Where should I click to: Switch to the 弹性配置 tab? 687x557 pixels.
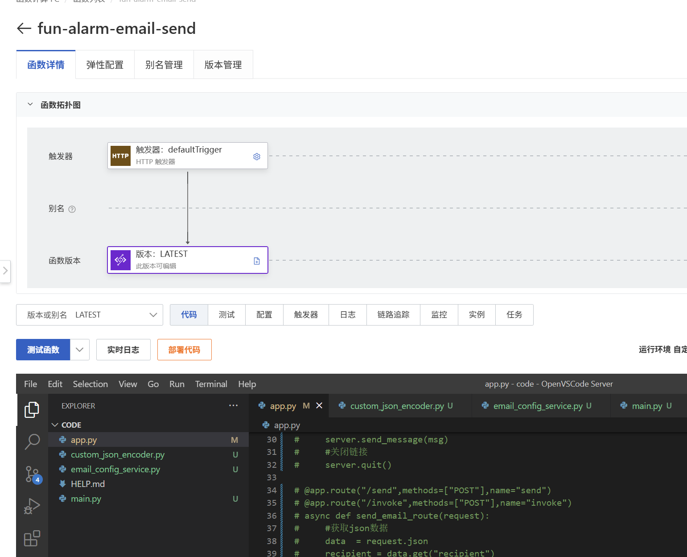pyautogui.click(x=105, y=65)
